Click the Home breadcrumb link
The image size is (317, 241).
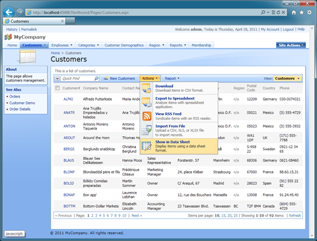(x=55, y=53)
